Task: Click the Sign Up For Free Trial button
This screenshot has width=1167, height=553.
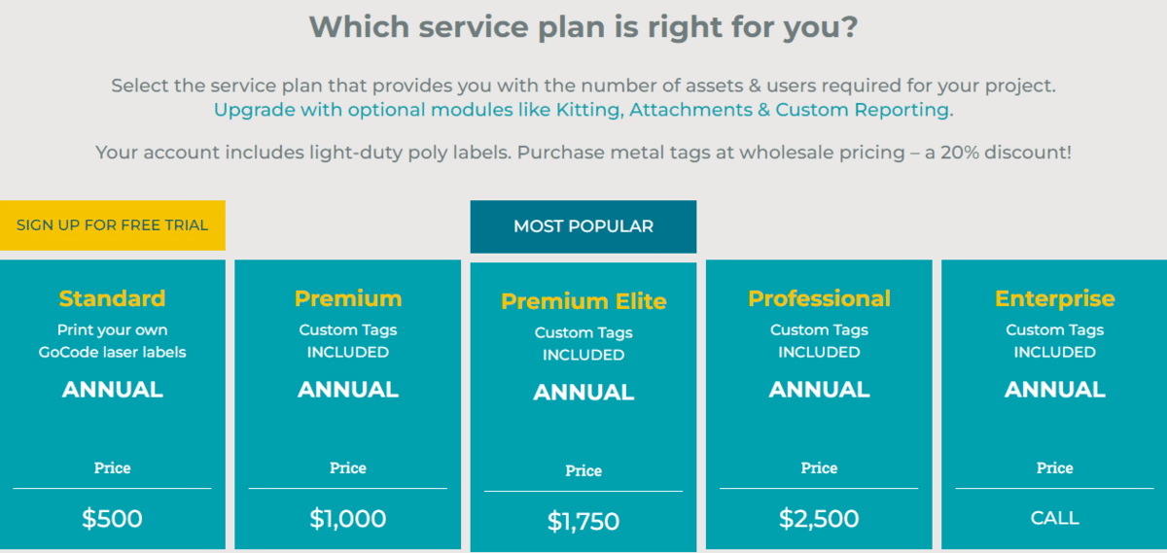Action: (113, 225)
